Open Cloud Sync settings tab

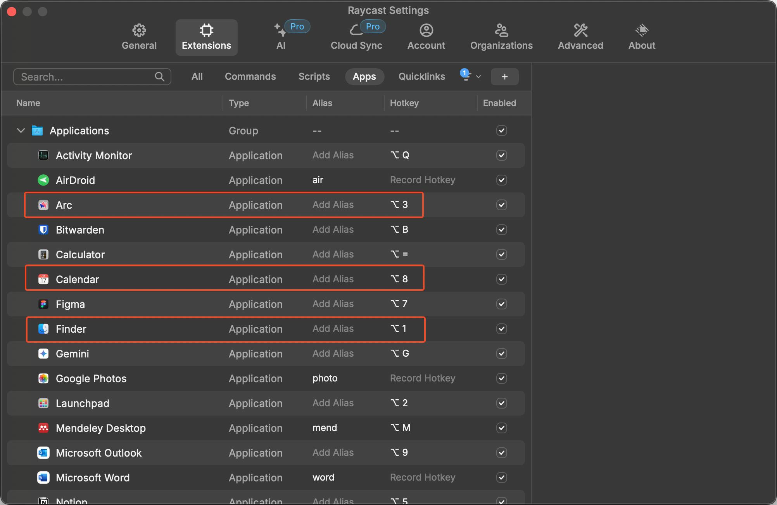pos(356,37)
